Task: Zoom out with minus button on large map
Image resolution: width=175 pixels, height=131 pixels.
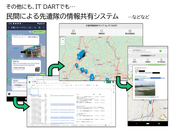Action: pos(63,43)
